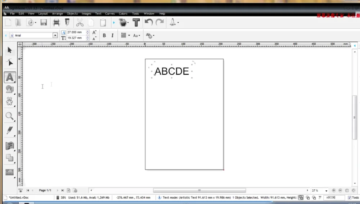Open the Arial font dropdown
The height and width of the screenshot is (204, 360).
click(x=55, y=35)
